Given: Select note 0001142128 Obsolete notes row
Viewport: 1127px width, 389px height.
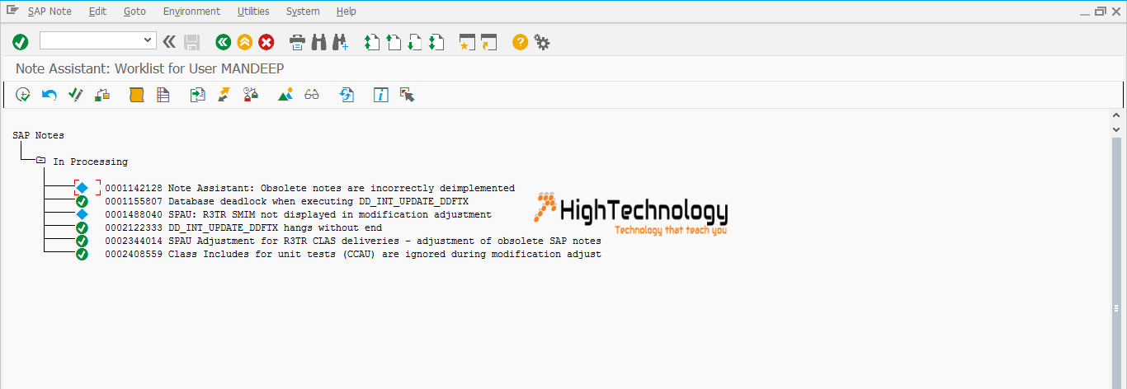Looking at the screenshot, I should [x=309, y=188].
